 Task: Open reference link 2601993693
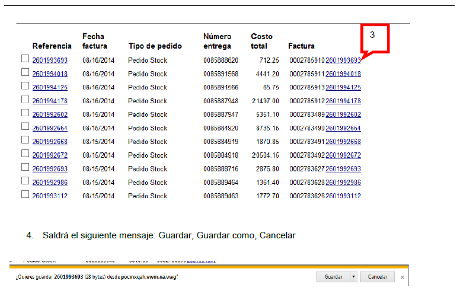tap(50, 60)
